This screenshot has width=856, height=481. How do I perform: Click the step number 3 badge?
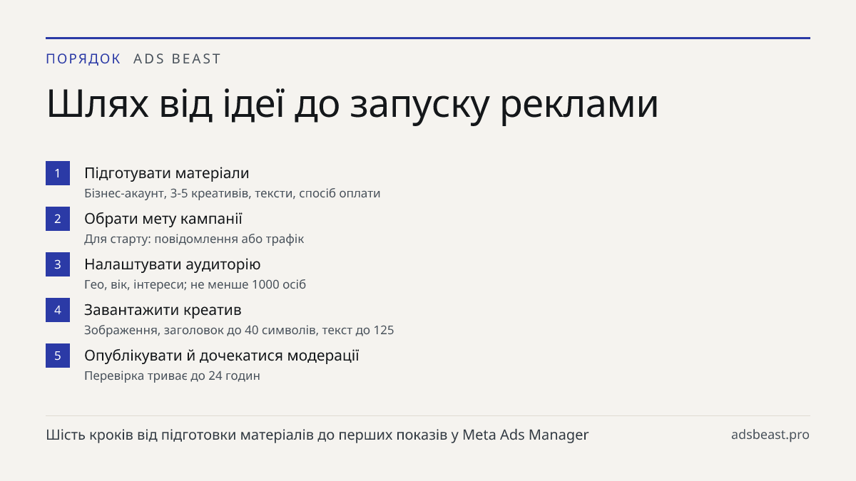[x=58, y=264]
